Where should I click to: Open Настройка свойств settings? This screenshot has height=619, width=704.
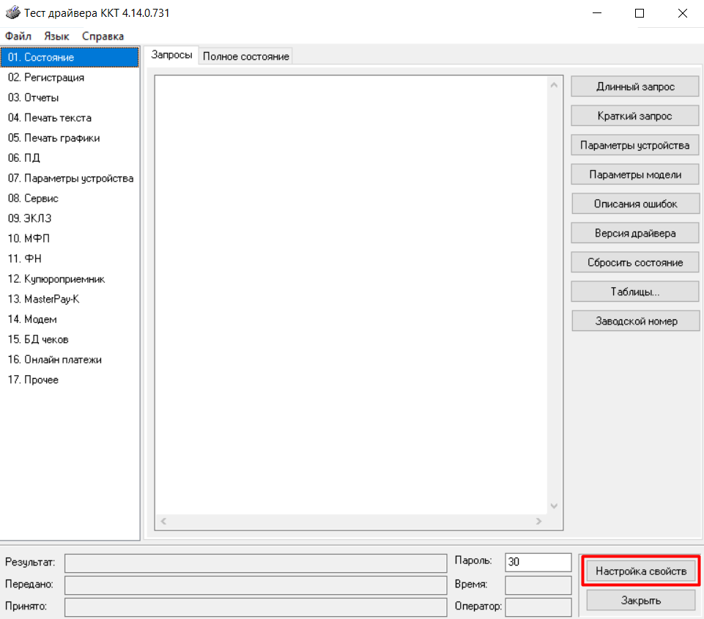(641, 571)
